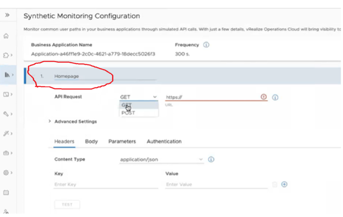Viewport: 343px width, 217px height.
Task: Choose POST from the method list
Action: pyautogui.click(x=128, y=113)
